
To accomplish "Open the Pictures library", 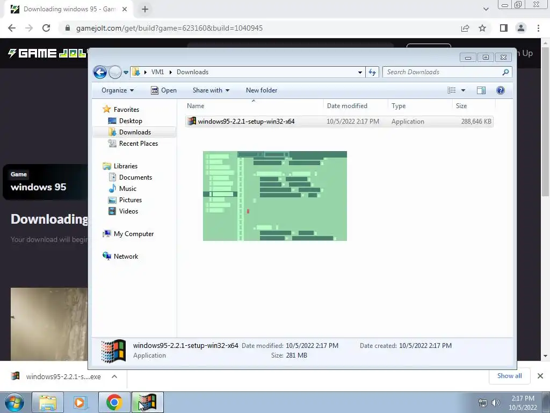I will (x=125, y=200).
